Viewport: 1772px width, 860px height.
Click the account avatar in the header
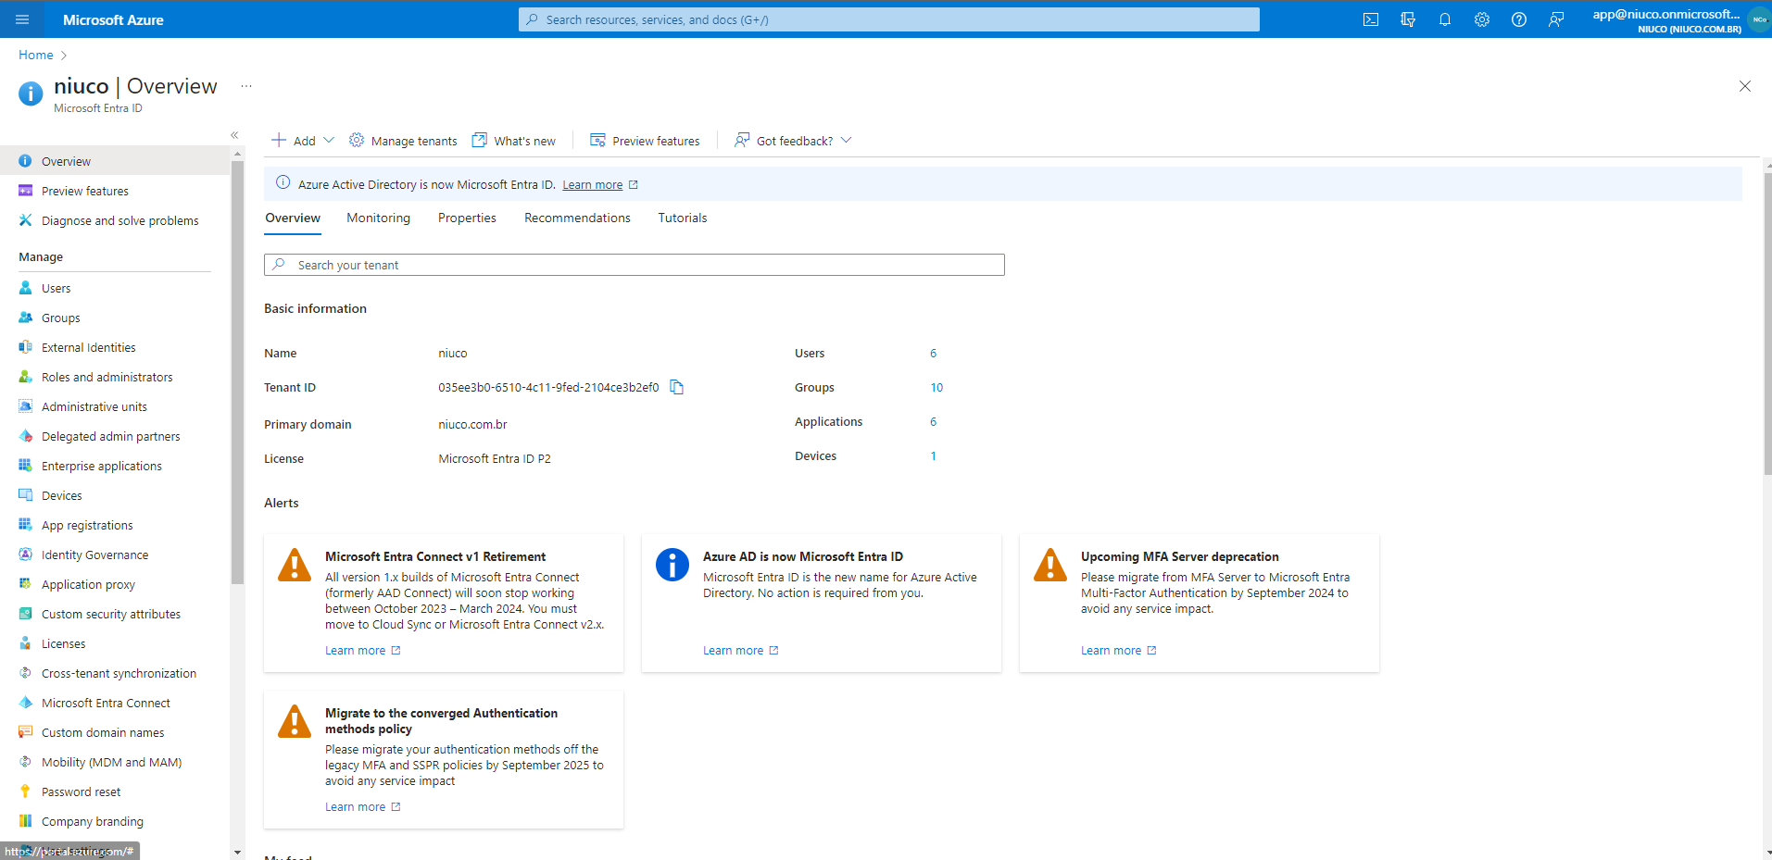click(1759, 19)
